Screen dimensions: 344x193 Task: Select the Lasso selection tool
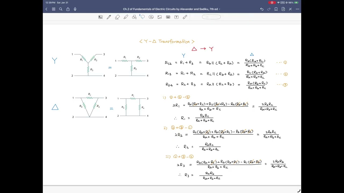[143, 17]
